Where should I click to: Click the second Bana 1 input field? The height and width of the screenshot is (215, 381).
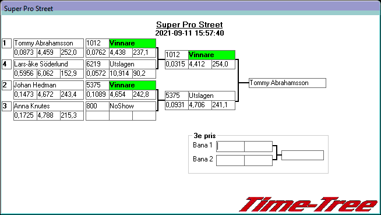click(258, 146)
